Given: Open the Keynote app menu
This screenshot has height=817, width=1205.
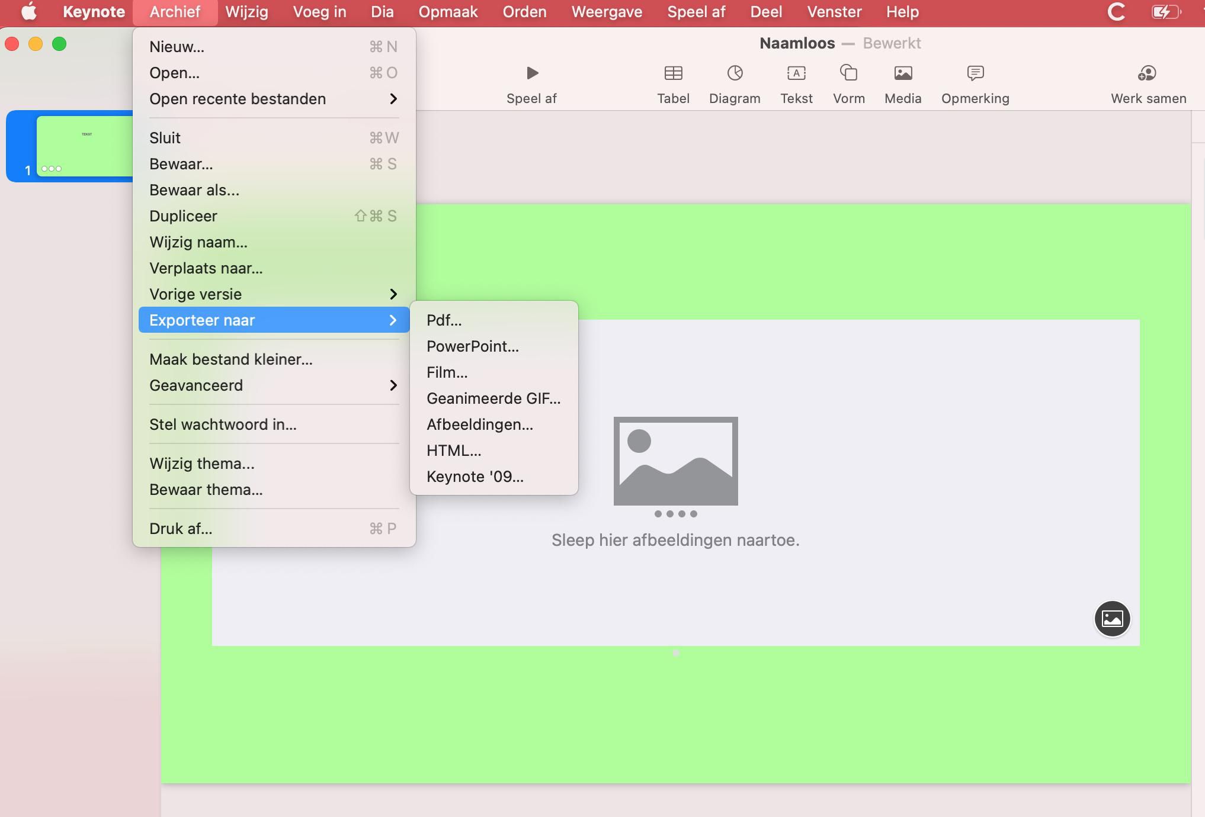Looking at the screenshot, I should tap(94, 12).
